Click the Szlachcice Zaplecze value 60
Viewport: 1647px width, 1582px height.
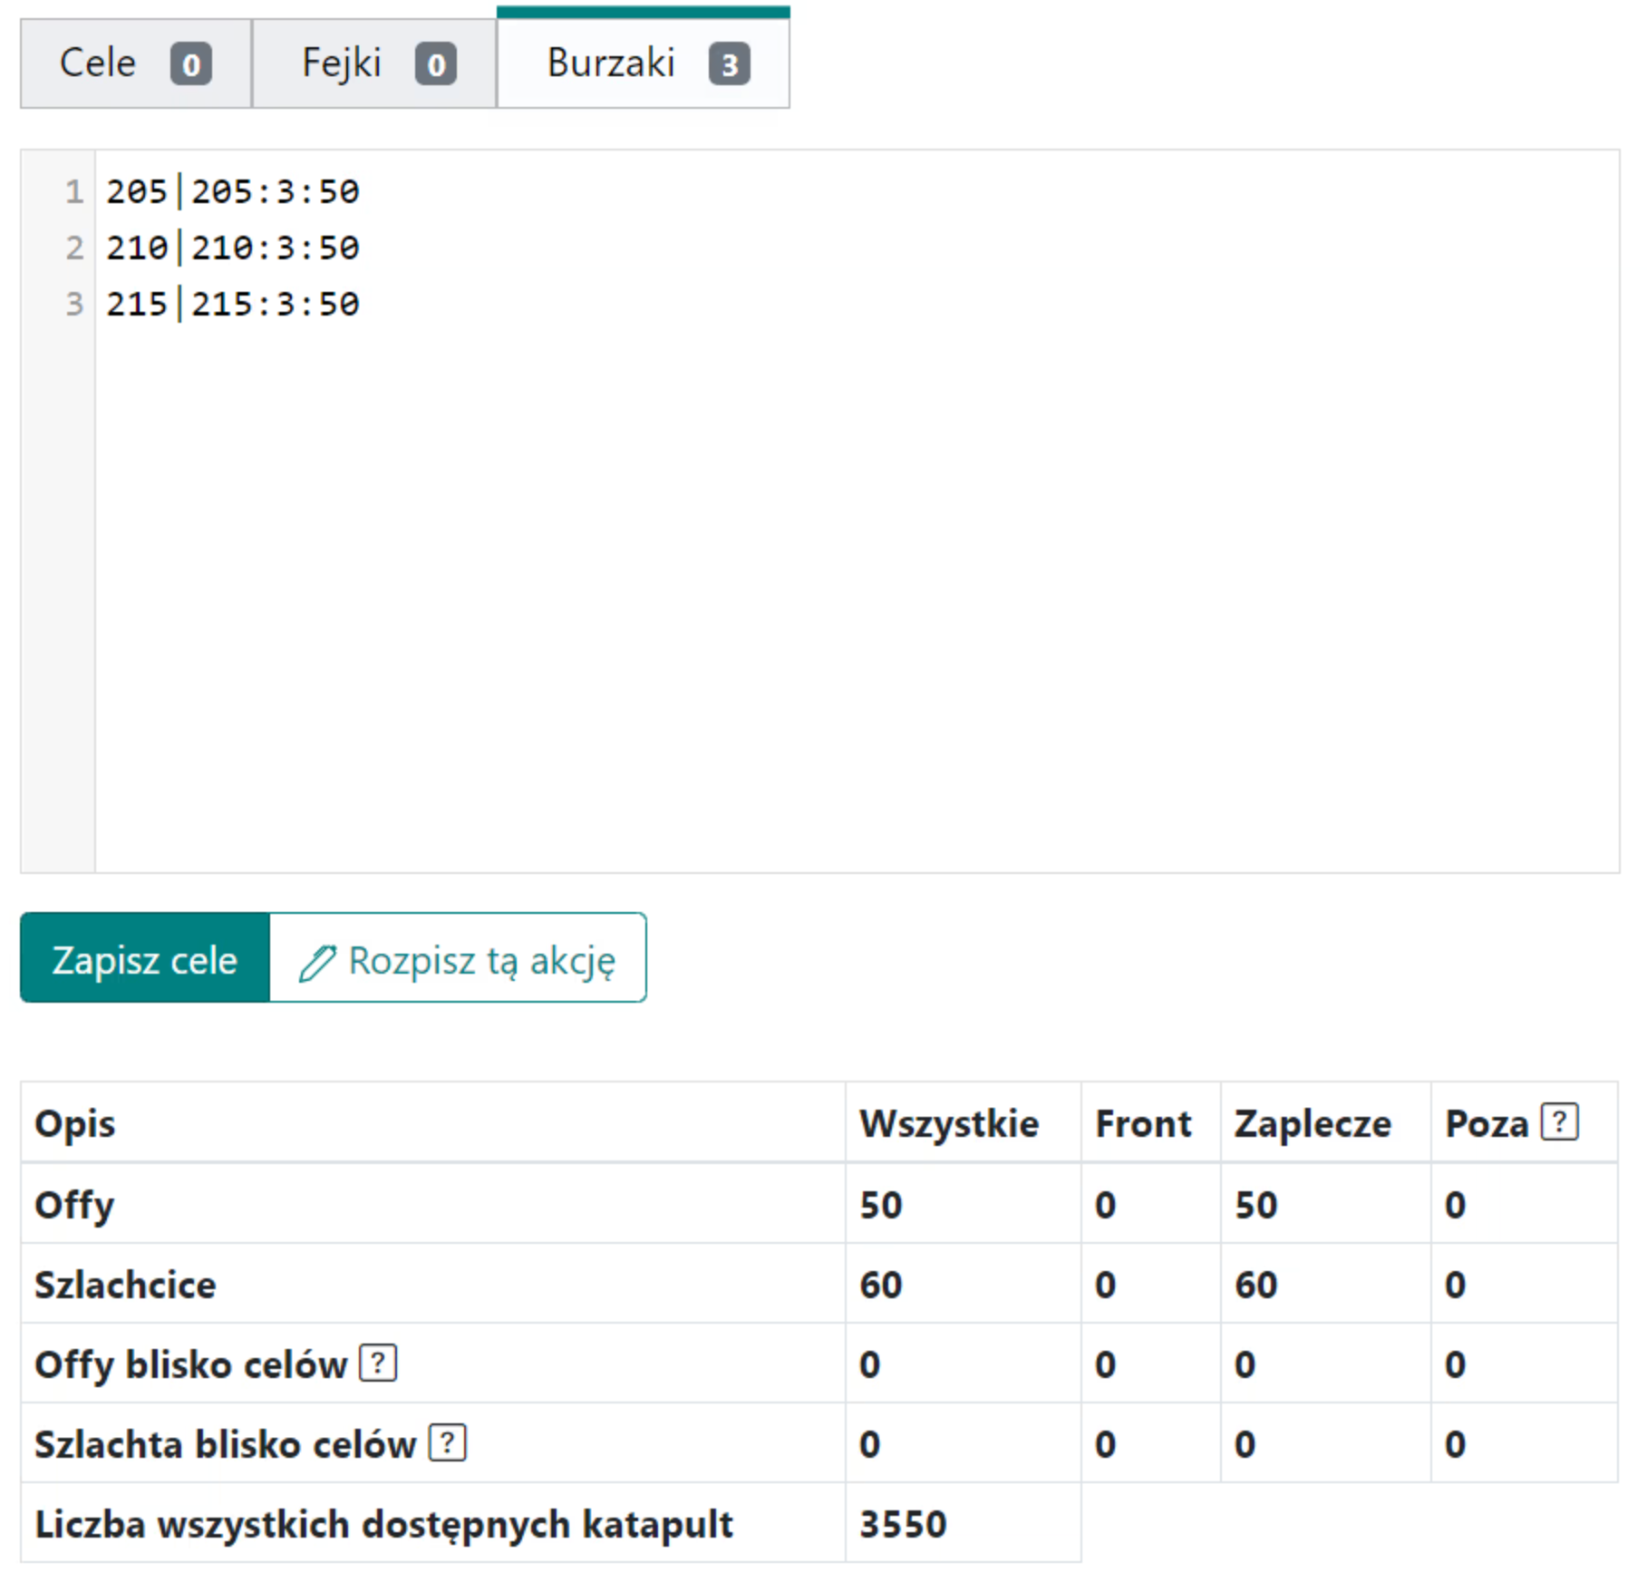pos(1255,1285)
